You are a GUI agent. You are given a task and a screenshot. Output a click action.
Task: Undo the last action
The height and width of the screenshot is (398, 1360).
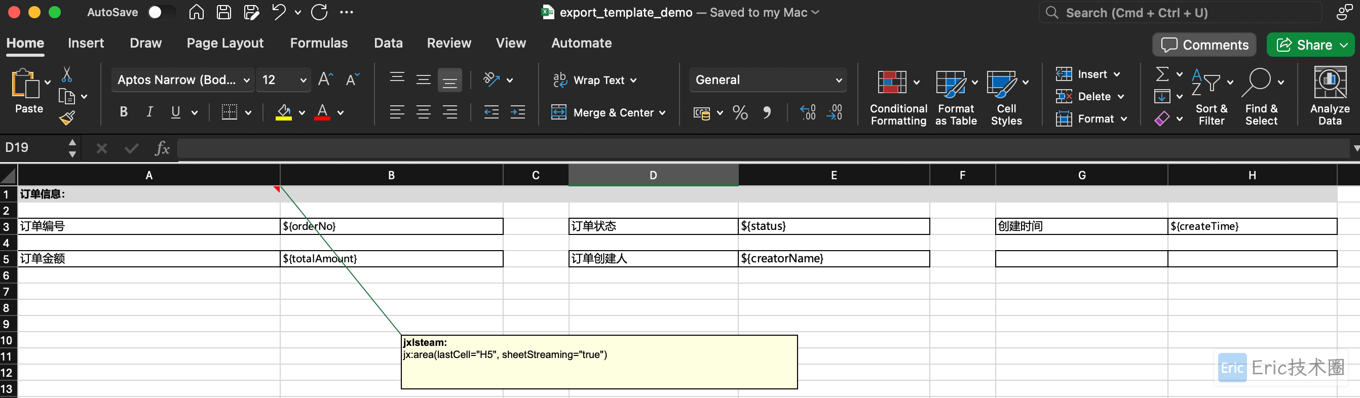tap(279, 12)
